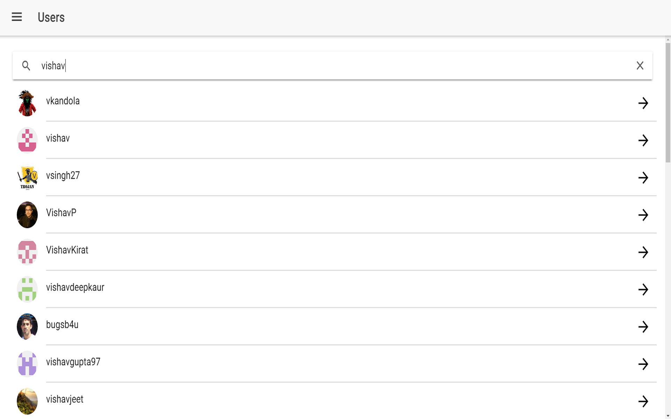This screenshot has width=671, height=419.
Task: Click the arrow next to vishav user
Action: 643,140
